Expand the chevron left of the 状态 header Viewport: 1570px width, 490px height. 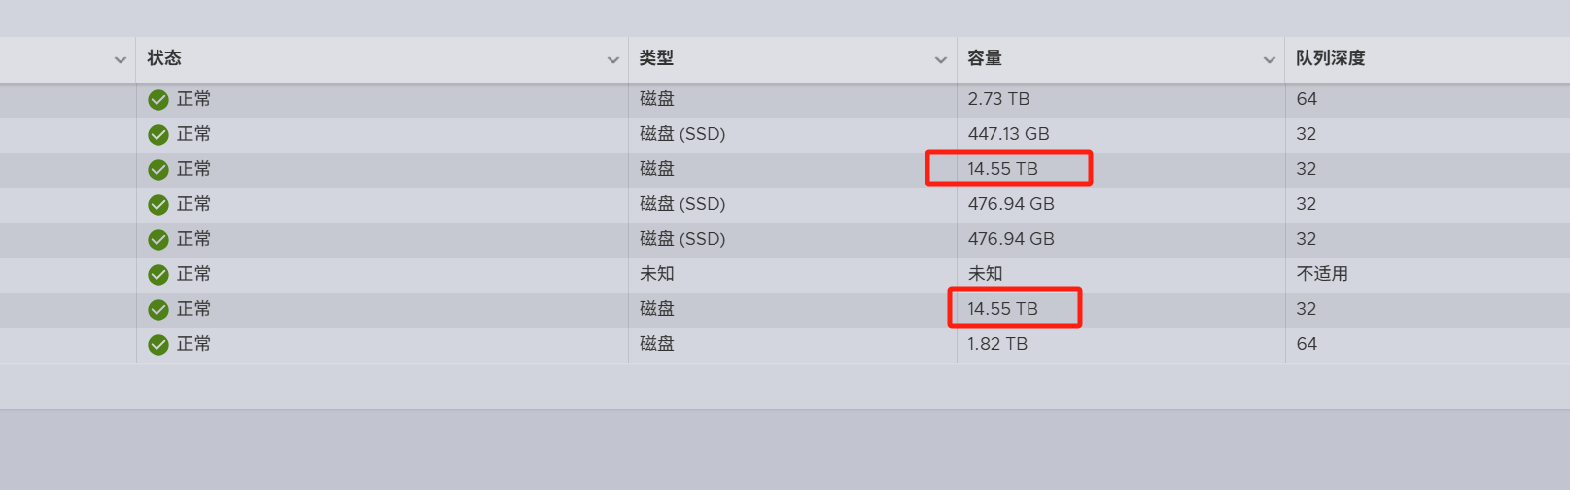coord(120,60)
